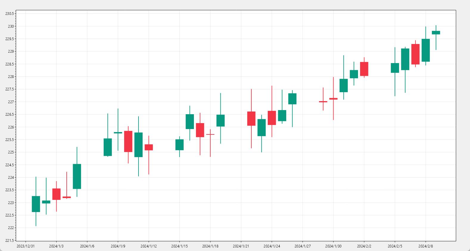Image resolution: width=470 pixels, height=251 pixels.
Task: Click the 226 price level label
Action: 11,127
